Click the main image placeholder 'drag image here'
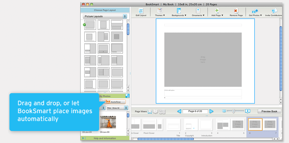The image size is (289, 143). [203, 60]
